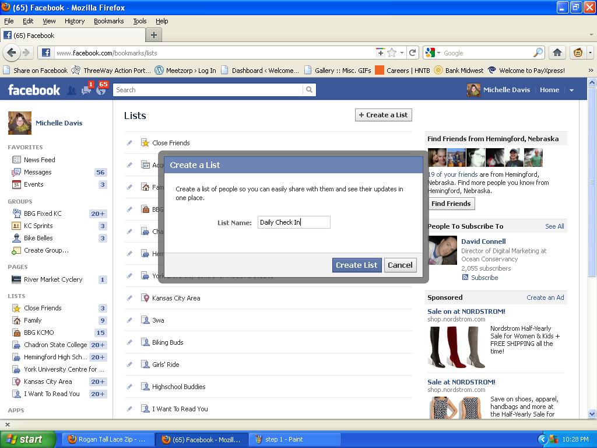Open the View menu

(49, 21)
